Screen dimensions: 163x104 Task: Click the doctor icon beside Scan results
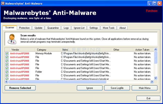point(12,39)
